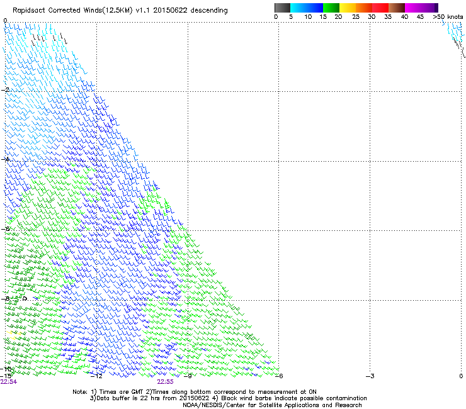Pick the red 30–35 knots legend segment
466x409 pixels.
click(x=380, y=8)
